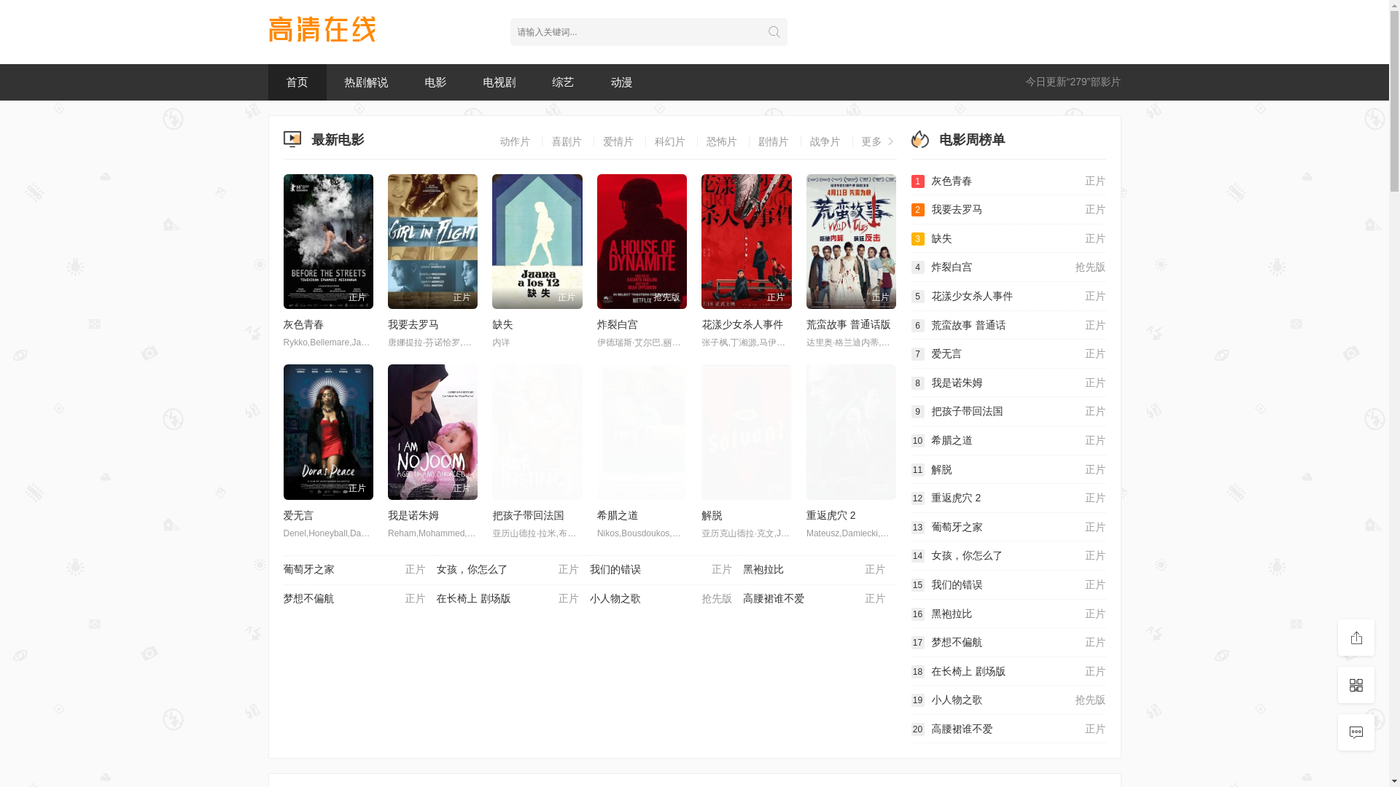
Task: Expand 更多 movie categories
Action: (877, 141)
